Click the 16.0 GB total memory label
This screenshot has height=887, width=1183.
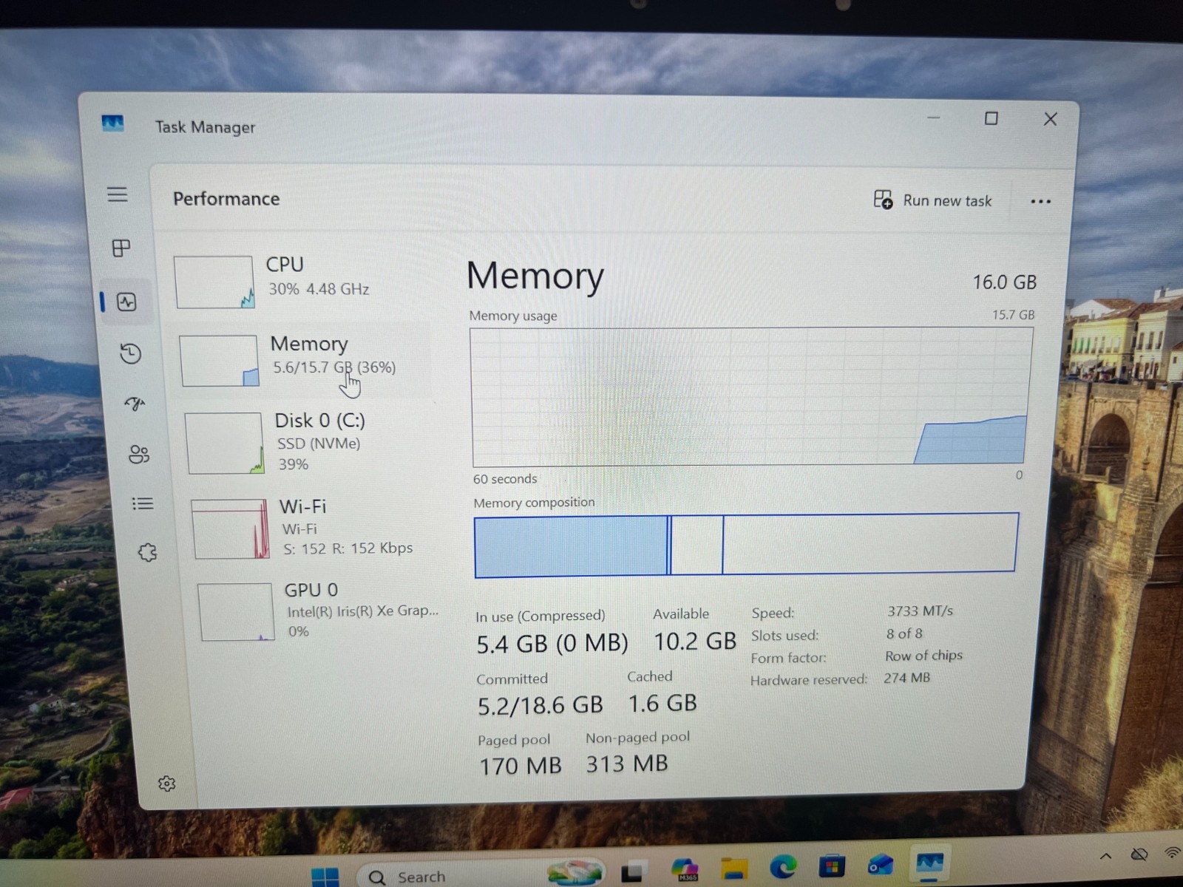point(1004,282)
